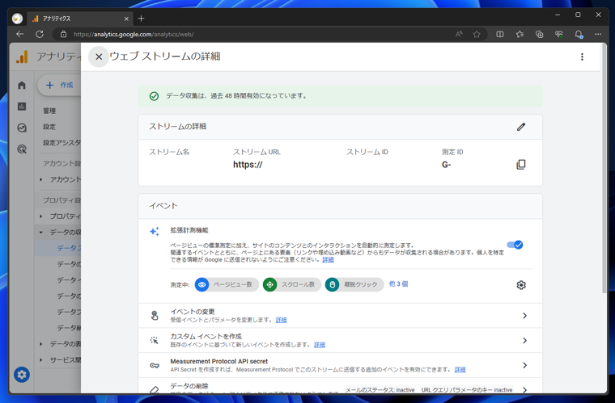
Task: Open the collections icon
Action: [539, 34]
